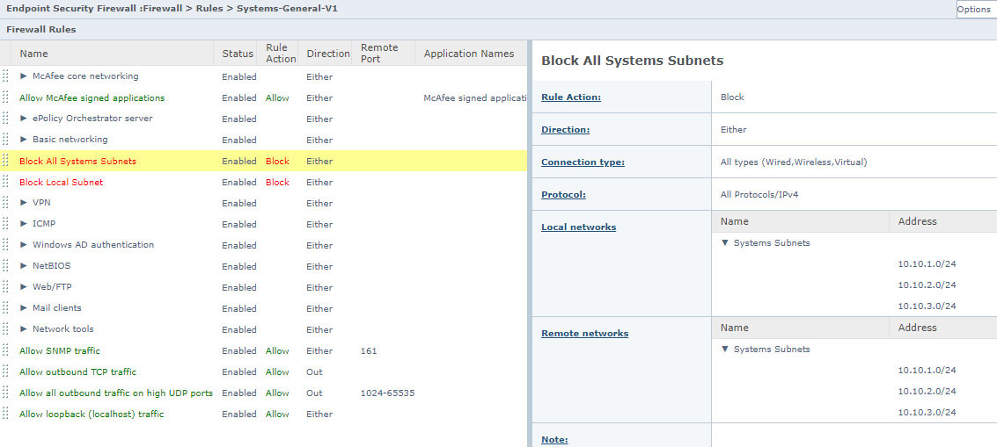Select Allow McAfee signed applications rule
The image size is (997, 447).
tap(92, 97)
